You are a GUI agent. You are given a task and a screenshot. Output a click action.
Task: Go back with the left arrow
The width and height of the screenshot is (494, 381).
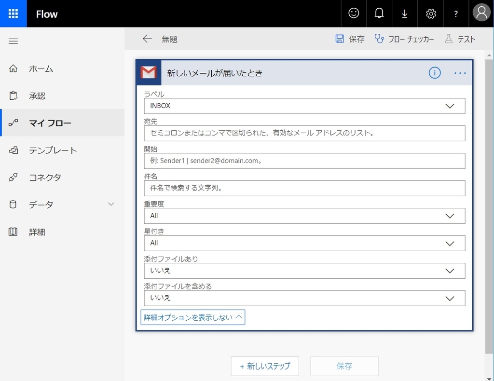coord(147,39)
